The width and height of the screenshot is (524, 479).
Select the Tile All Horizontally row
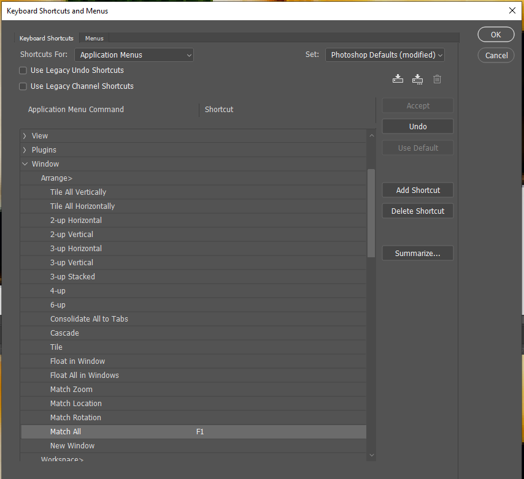(x=193, y=206)
